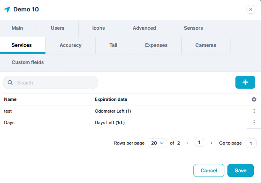
Task: Click the Go to page input box
Action: pyautogui.click(x=250, y=143)
